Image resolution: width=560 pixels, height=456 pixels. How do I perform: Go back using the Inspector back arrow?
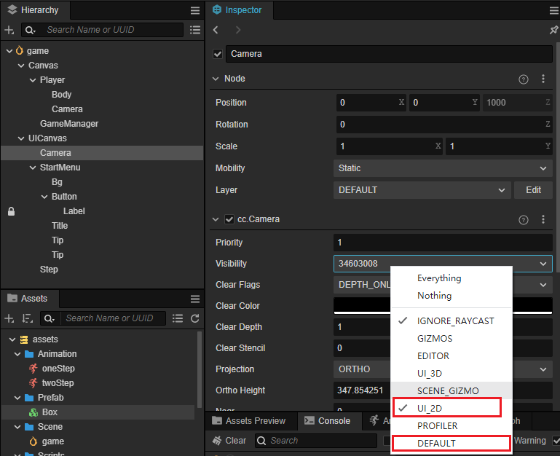(216, 30)
